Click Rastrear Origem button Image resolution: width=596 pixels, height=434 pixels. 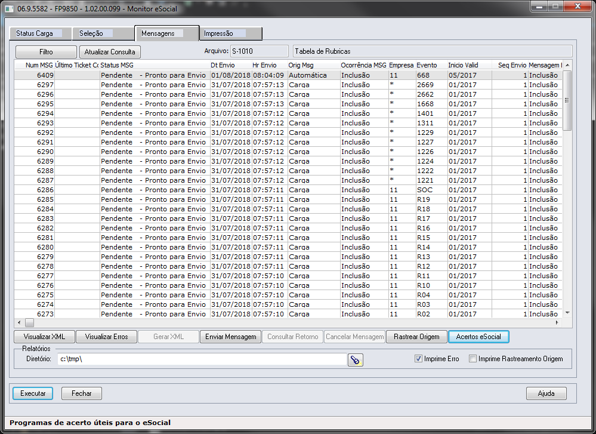point(416,337)
